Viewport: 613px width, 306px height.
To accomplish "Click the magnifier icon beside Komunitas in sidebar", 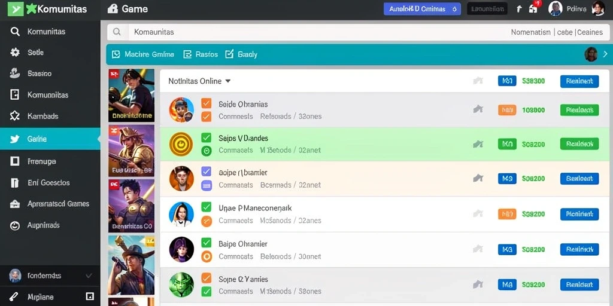I will [x=15, y=32].
